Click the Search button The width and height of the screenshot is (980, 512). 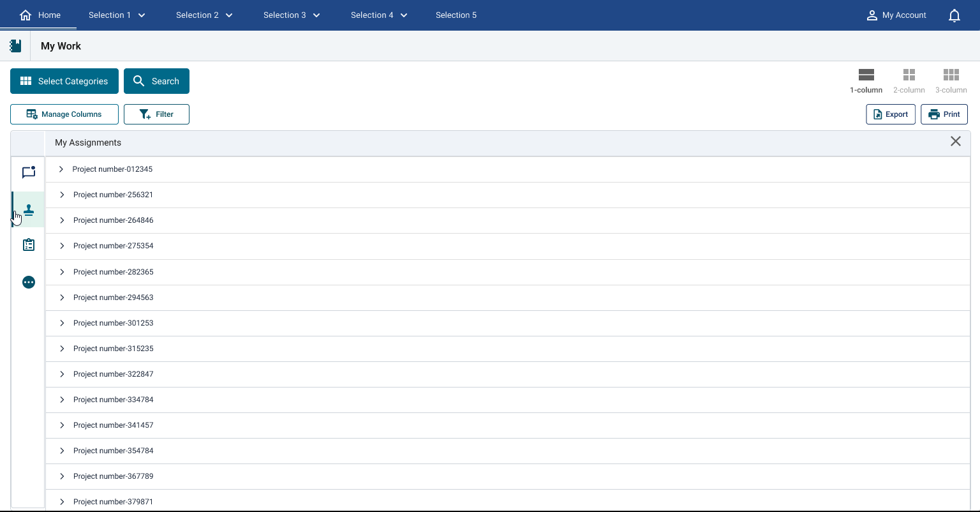point(156,81)
